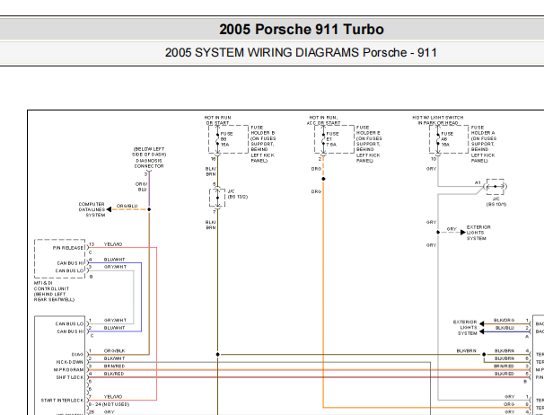The width and height of the screenshot is (544, 415).
Task: Select the "FUSE HOLDER E" description text
Action: 369,144
